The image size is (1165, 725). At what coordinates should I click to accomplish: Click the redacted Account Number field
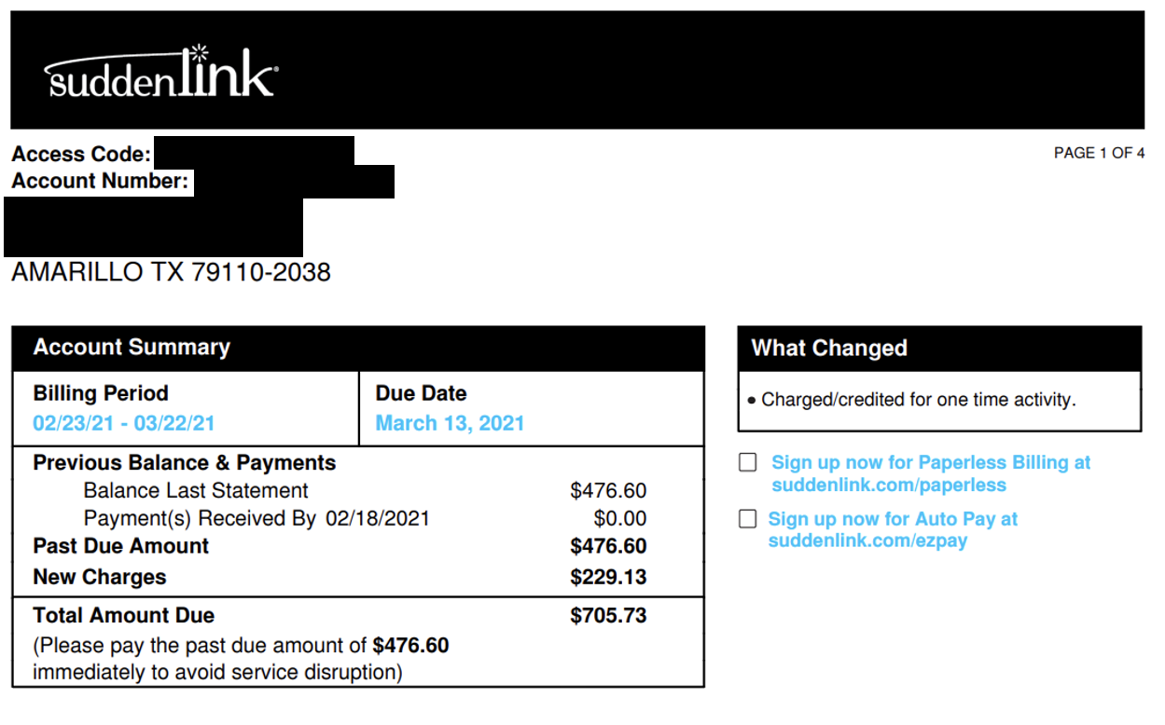[293, 182]
